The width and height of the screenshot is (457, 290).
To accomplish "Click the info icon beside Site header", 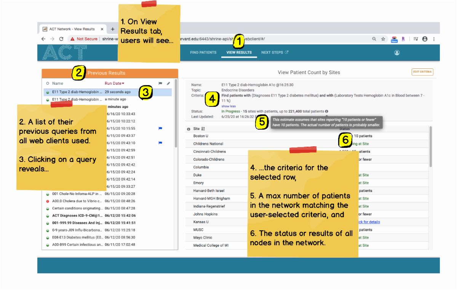I will pos(189,129).
